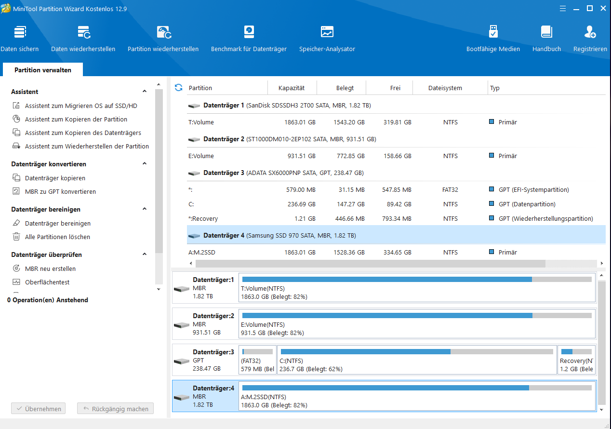Choose Datenträger kopieren in the sidebar
The height and width of the screenshot is (429, 611).
[55, 178]
